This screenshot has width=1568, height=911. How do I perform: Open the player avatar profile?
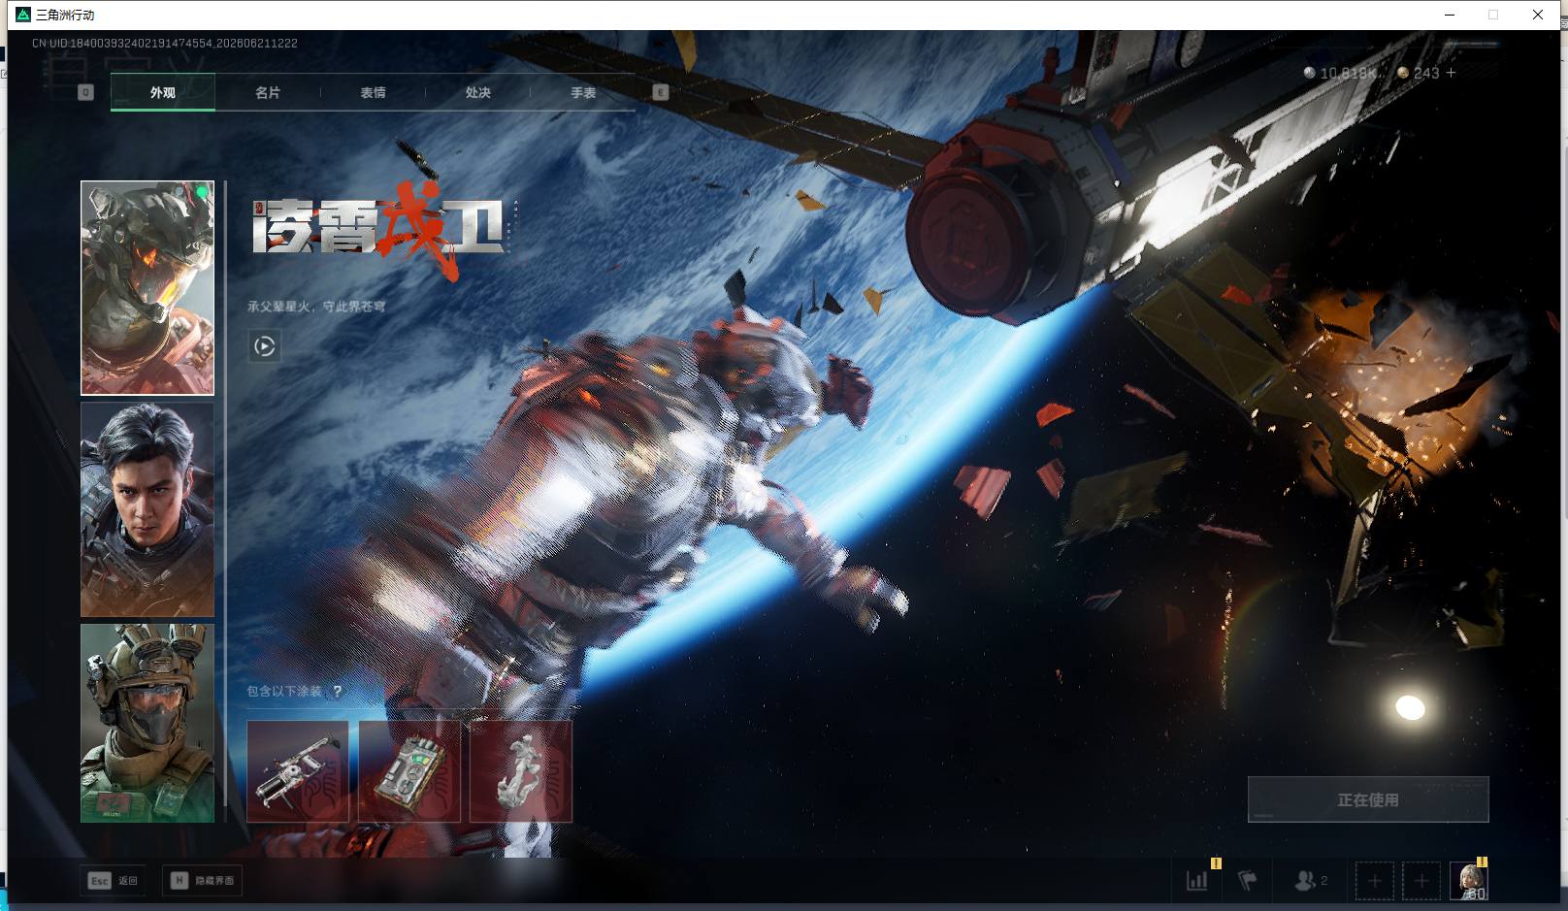click(1468, 881)
